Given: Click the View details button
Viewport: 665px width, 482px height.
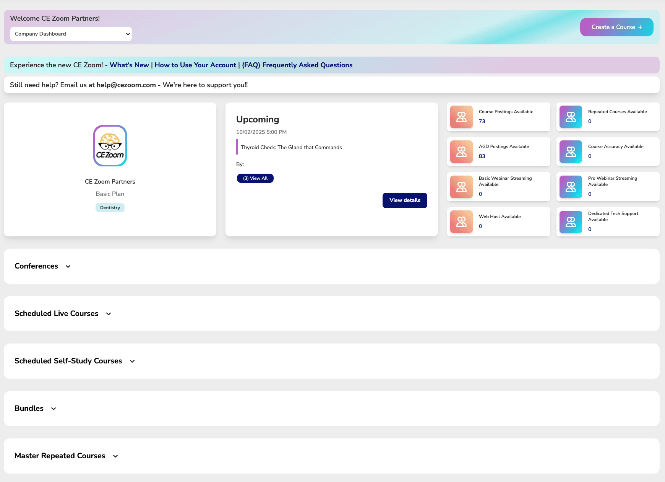Looking at the screenshot, I should pyautogui.click(x=405, y=200).
